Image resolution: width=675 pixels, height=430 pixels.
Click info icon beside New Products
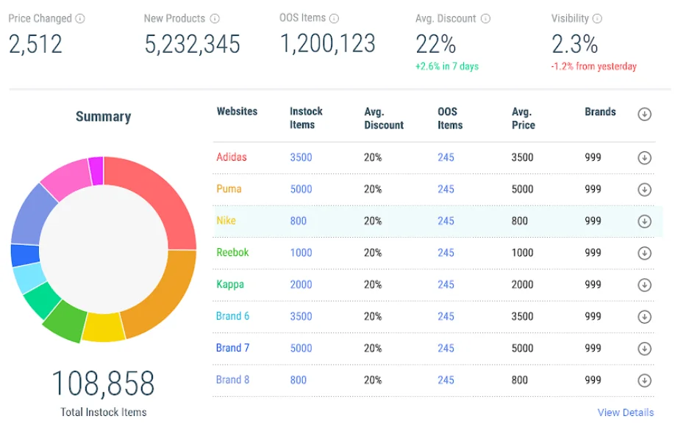click(x=215, y=18)
